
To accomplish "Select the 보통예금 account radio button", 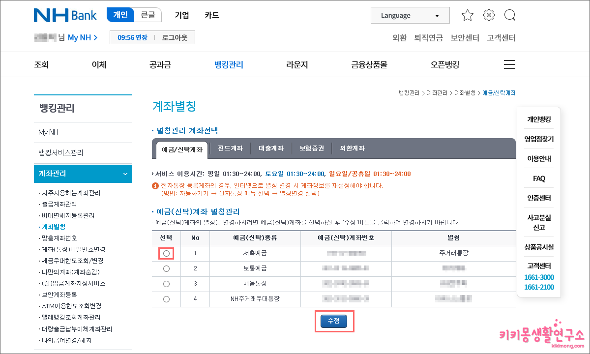I will tap(166, 268).
